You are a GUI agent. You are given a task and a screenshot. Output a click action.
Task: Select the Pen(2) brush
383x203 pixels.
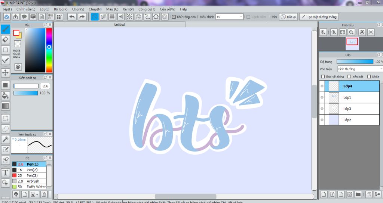pos(29,170)
